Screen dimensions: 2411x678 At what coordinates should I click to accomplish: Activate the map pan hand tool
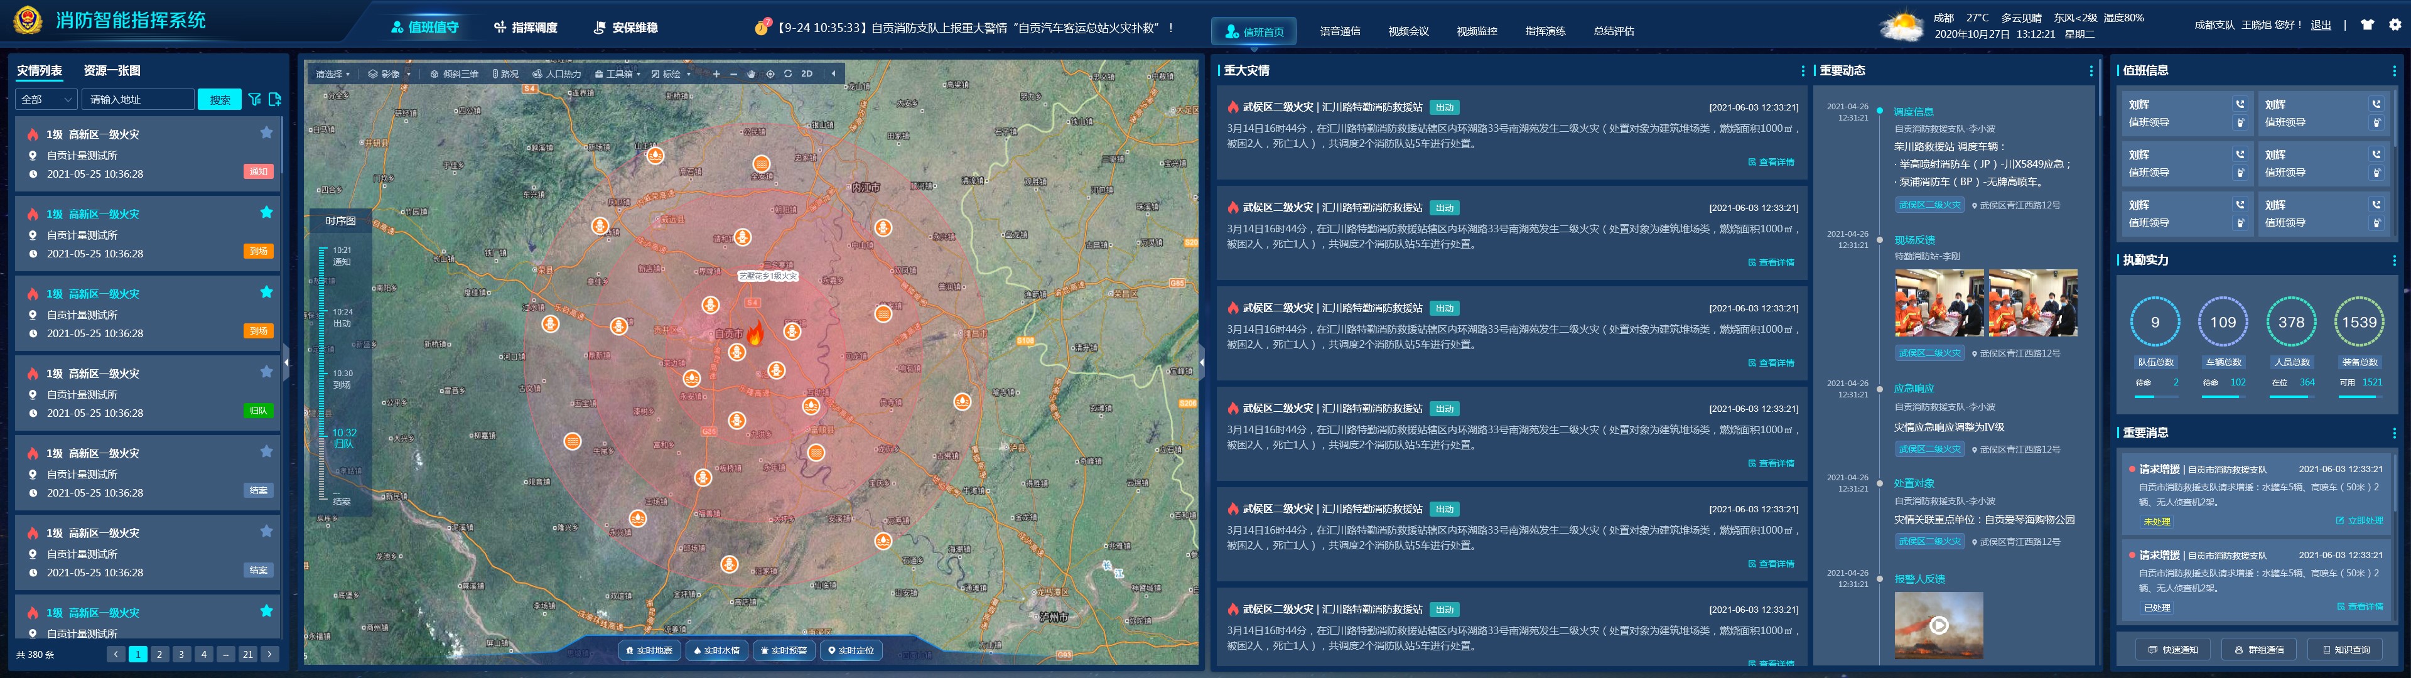[x=751, y=74]
